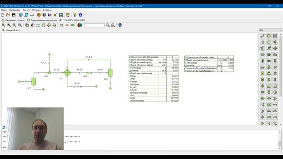Viewport: 283px width, 159px height.
Task: Open the Файл menu
Action: click(4, 10)
